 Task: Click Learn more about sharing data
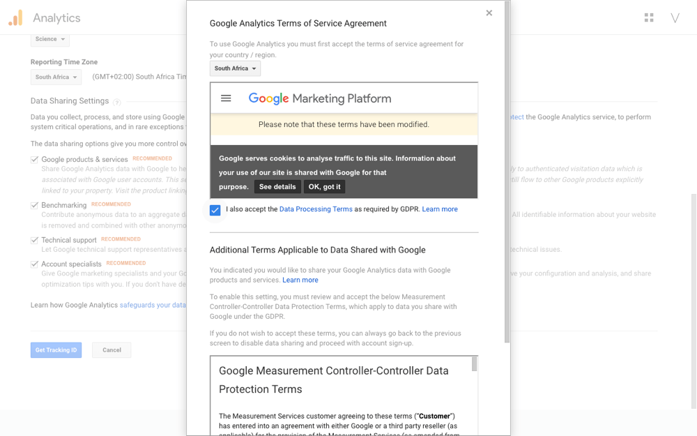coord(300,280)
